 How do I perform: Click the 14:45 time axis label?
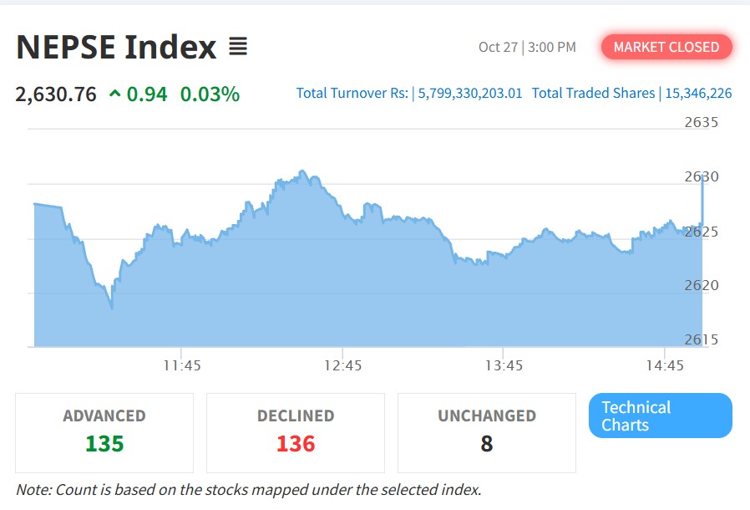(665, 366)
